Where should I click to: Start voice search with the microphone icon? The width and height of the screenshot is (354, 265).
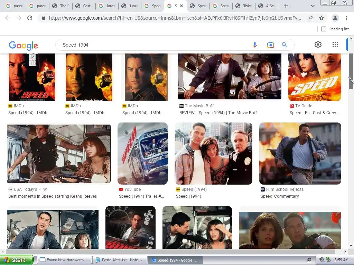click(x=255, y=45)
